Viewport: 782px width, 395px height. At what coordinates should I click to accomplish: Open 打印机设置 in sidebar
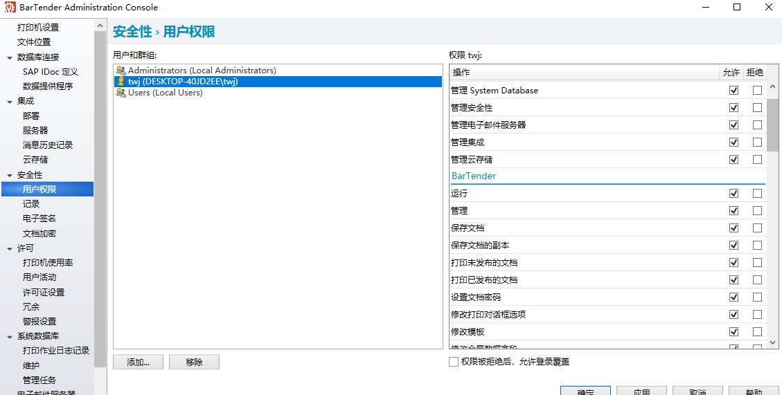pyautogui.click(x=38, y=28)
